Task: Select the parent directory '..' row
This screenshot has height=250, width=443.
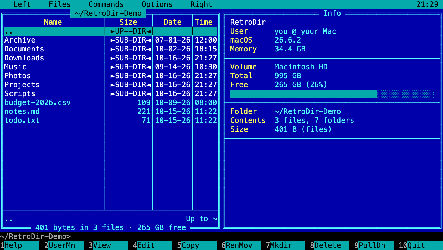Action: tap(111, 31)
